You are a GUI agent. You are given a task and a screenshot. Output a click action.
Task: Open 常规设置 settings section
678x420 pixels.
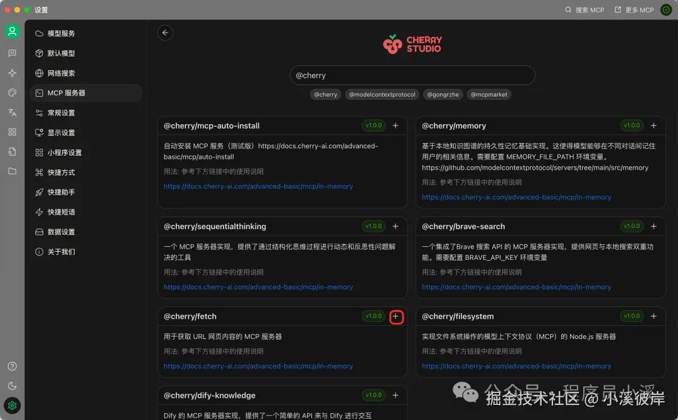click(x=85, y=113)
